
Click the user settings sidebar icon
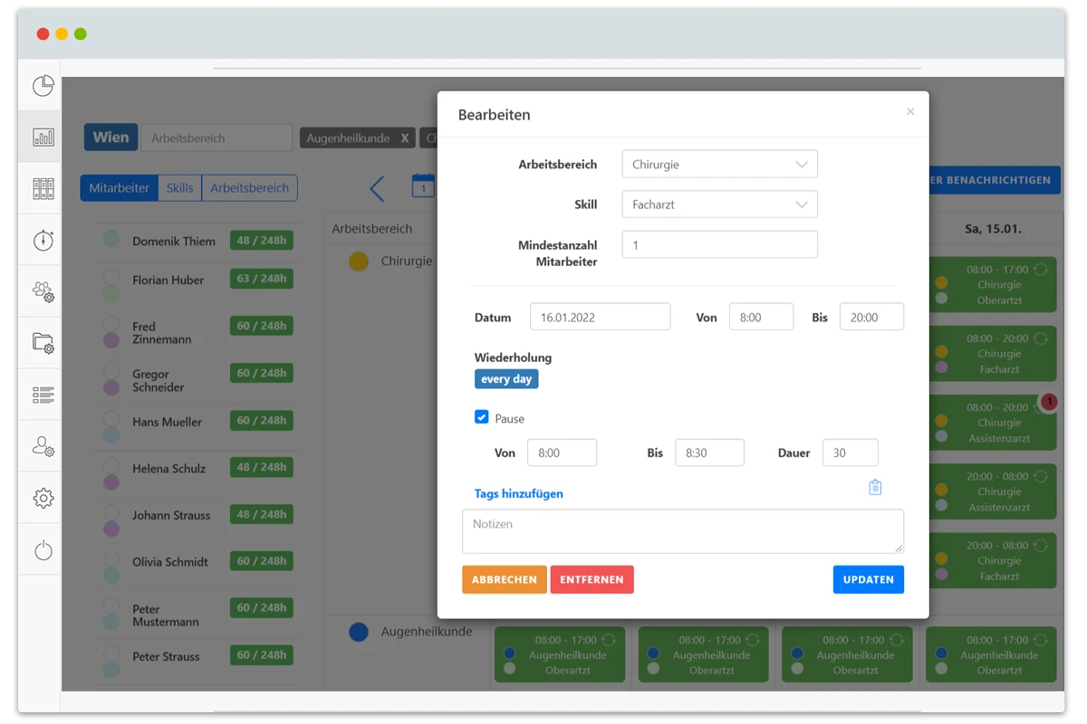pyautogui.click(x=43, y=445)
